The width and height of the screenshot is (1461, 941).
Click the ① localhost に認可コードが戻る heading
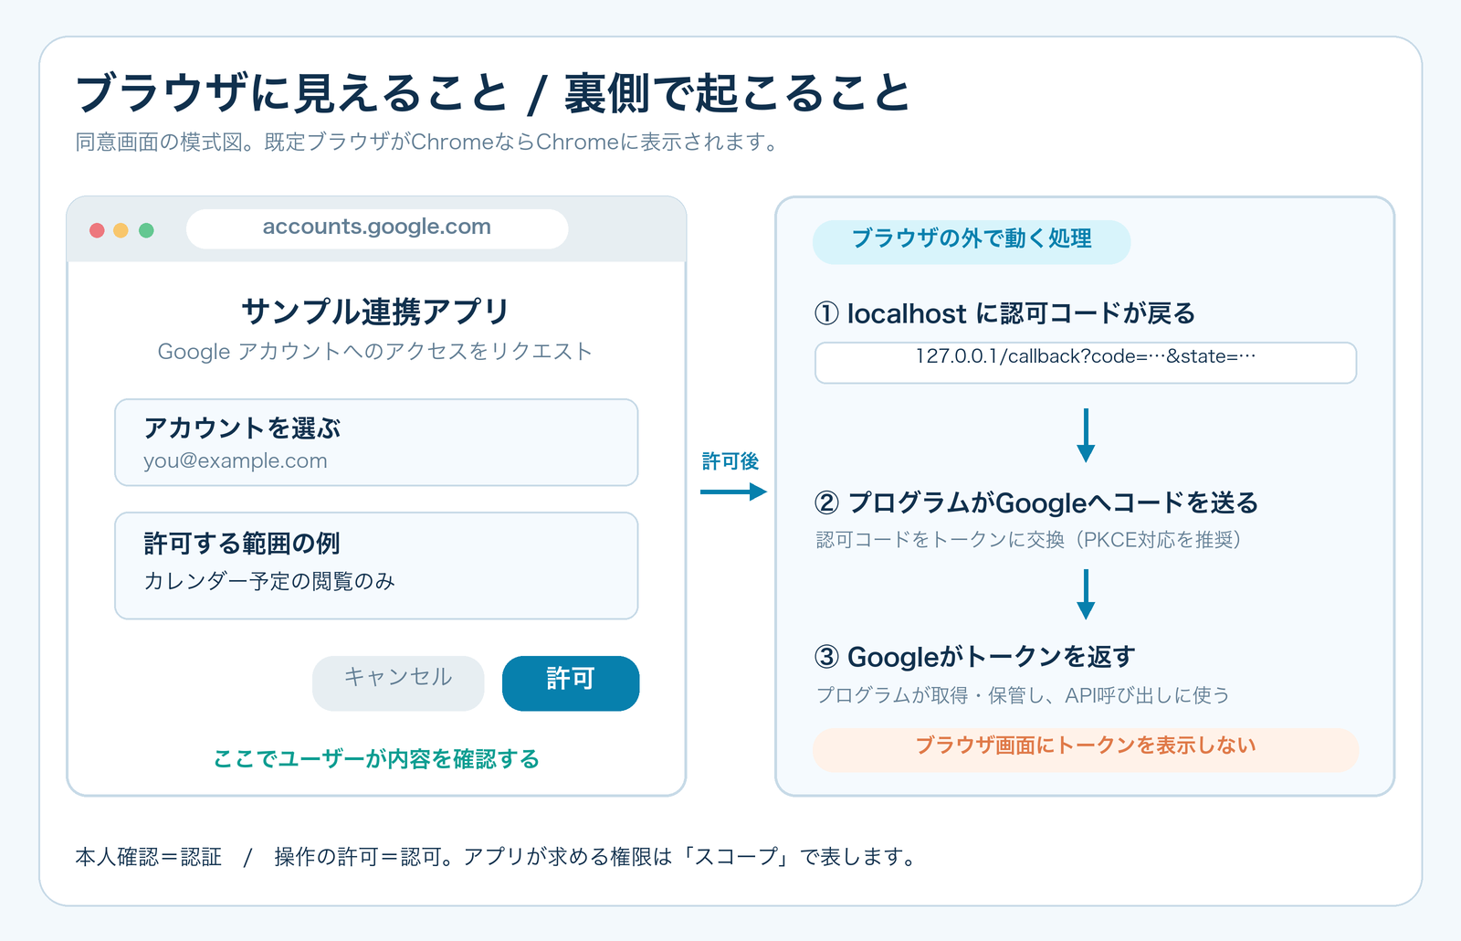pos(1004,313)
